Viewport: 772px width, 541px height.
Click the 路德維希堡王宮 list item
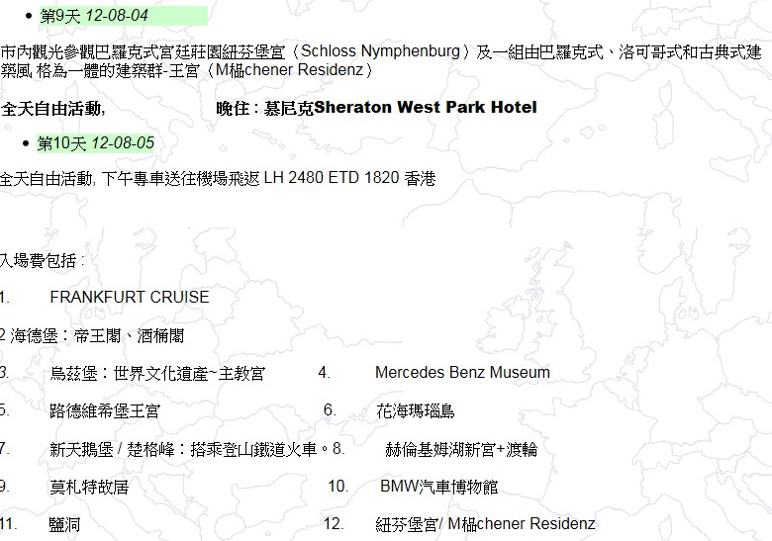[105, 410]
